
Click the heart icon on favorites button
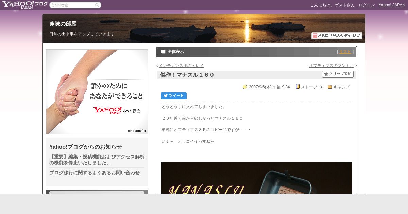315,36
